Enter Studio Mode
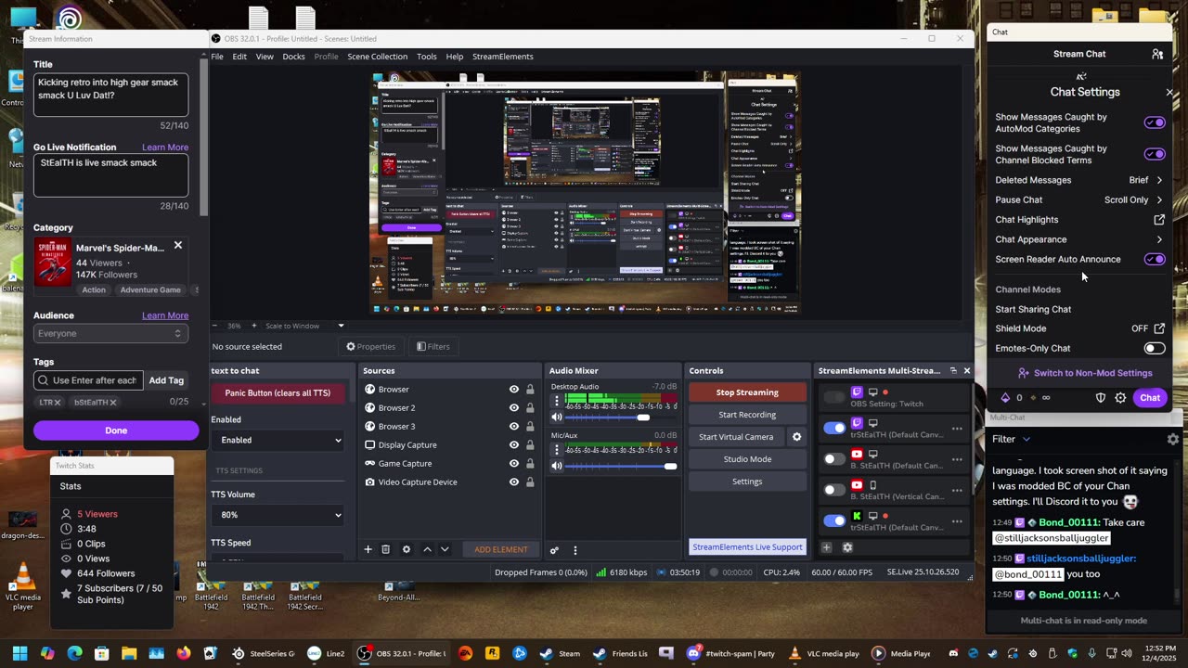 [747, 459]
